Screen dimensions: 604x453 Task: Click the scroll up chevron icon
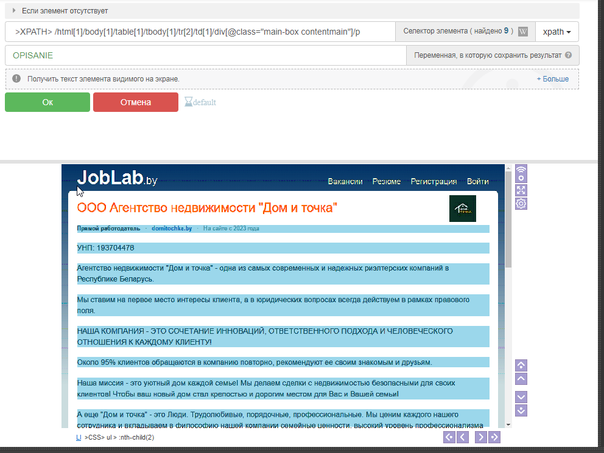coord(521,379)
